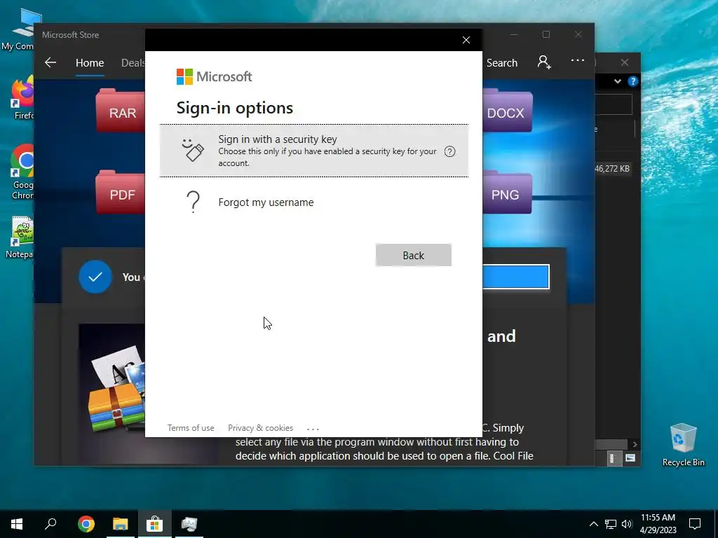The height and width of the screenshot is (538, 718).
Task: Click the security key USB icon
Action: (193, 150)
